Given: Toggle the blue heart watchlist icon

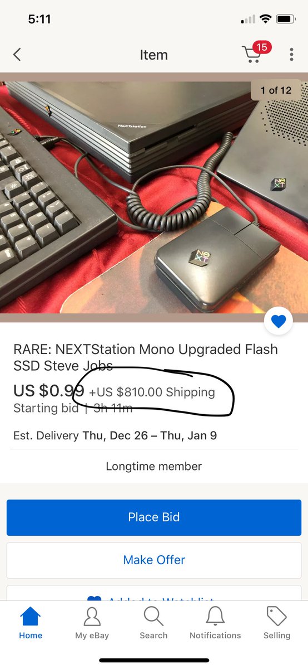Looking at the screenshot, I should pos(279,321).
